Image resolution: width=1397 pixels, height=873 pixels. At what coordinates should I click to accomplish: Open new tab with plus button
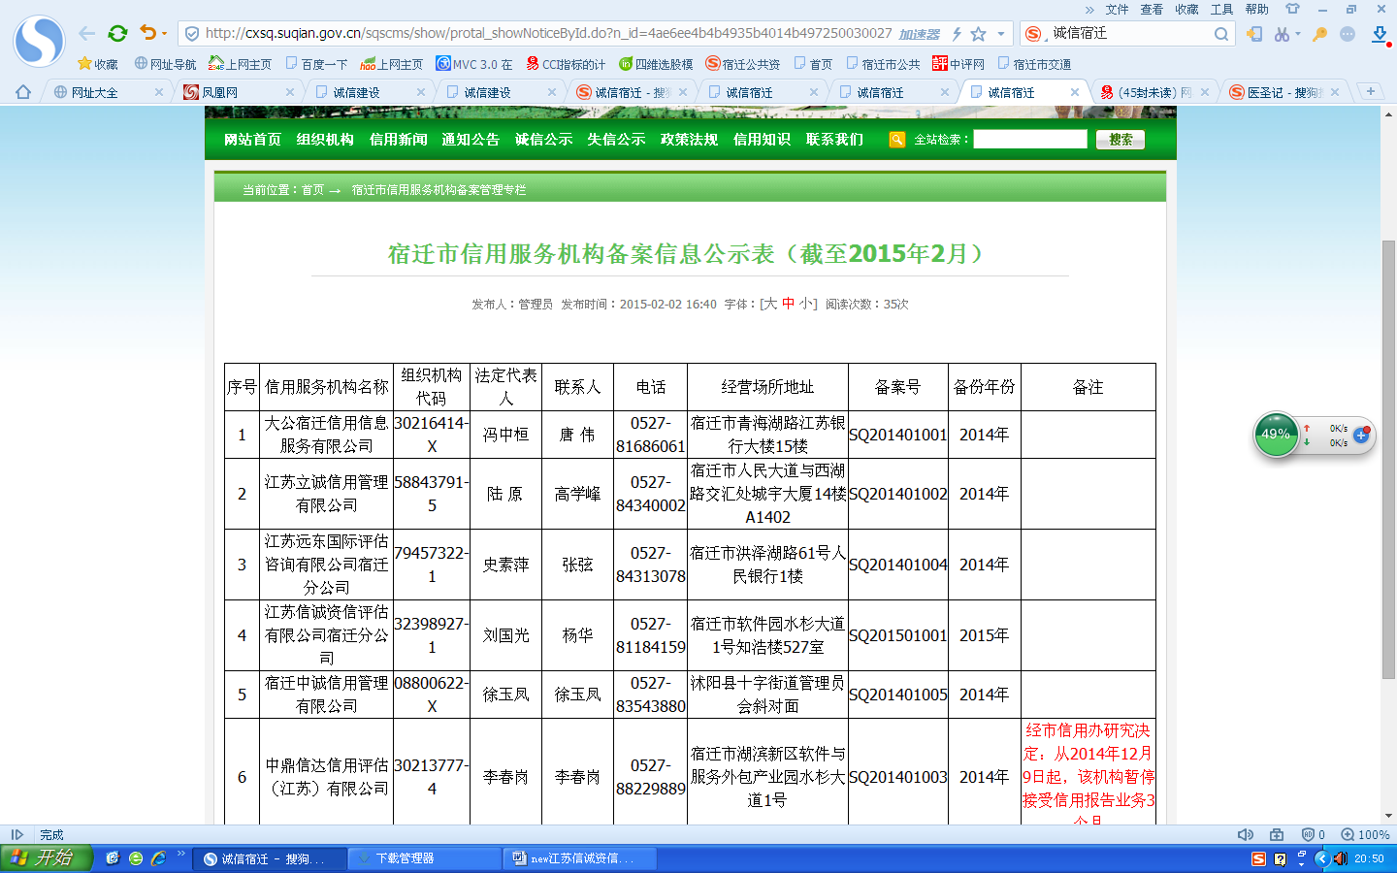click(1370, 91)
